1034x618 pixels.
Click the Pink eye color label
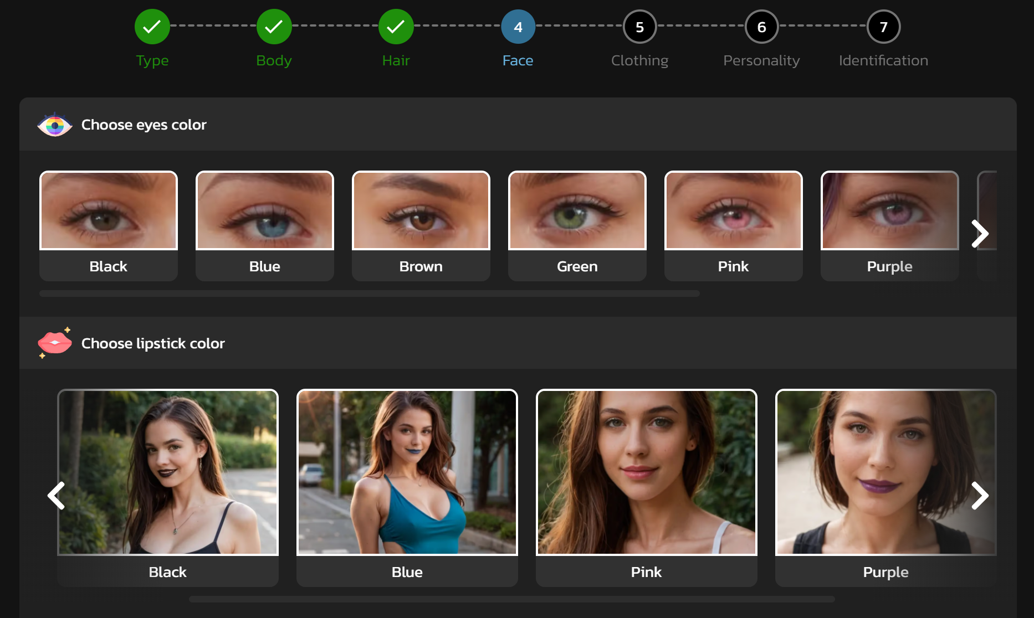[x=734, y=266]
